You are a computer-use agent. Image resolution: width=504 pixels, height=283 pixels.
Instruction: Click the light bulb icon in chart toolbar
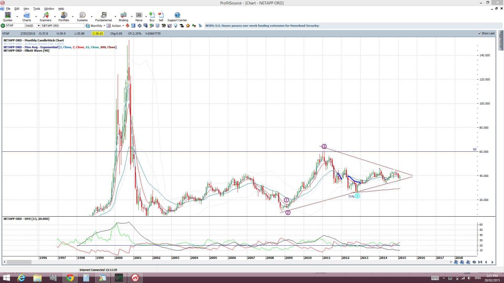coord(176,26)
